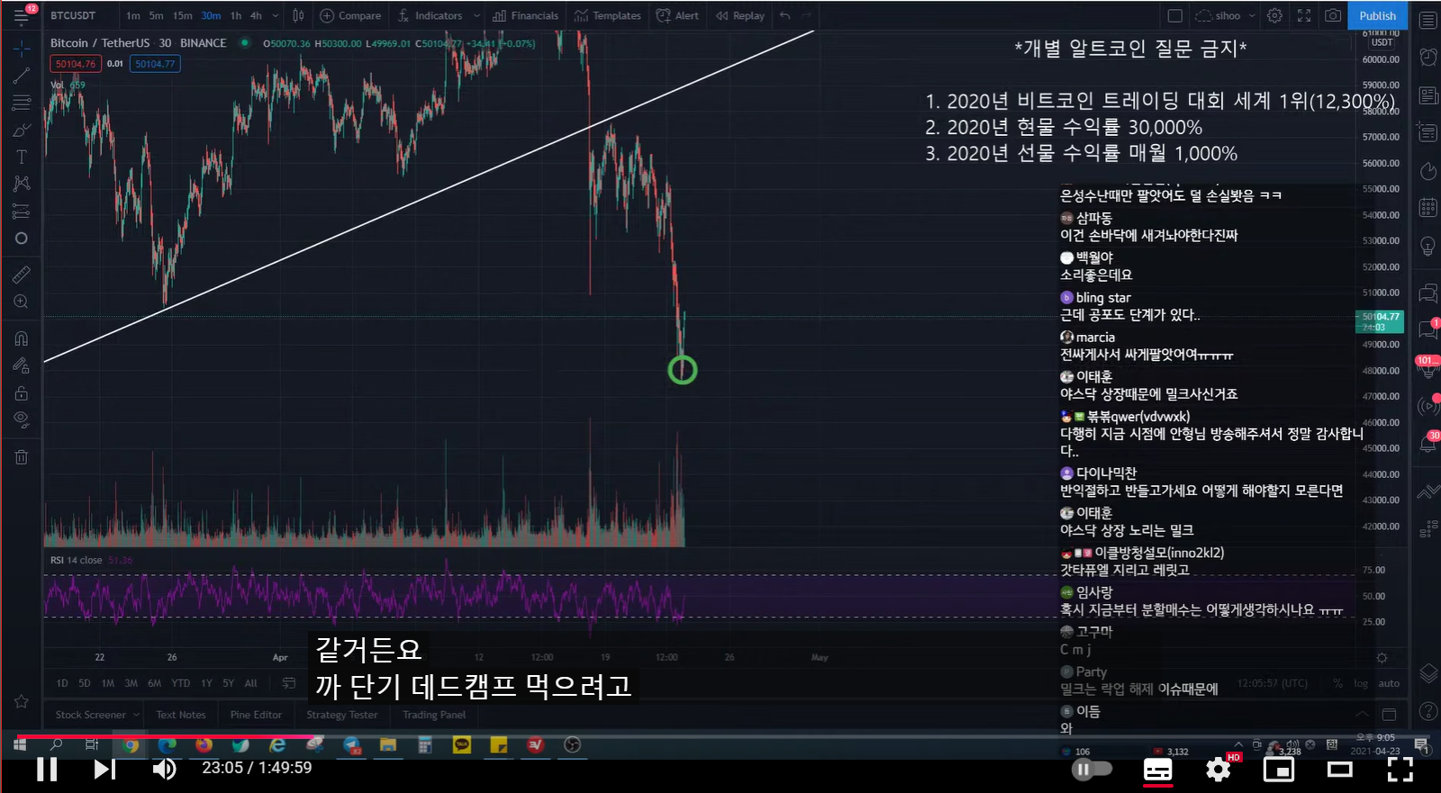The width and height of the screenshot is (1441, 793).
Task: Open the watchlist panel in right sidebar
Action: (1428, 20)
